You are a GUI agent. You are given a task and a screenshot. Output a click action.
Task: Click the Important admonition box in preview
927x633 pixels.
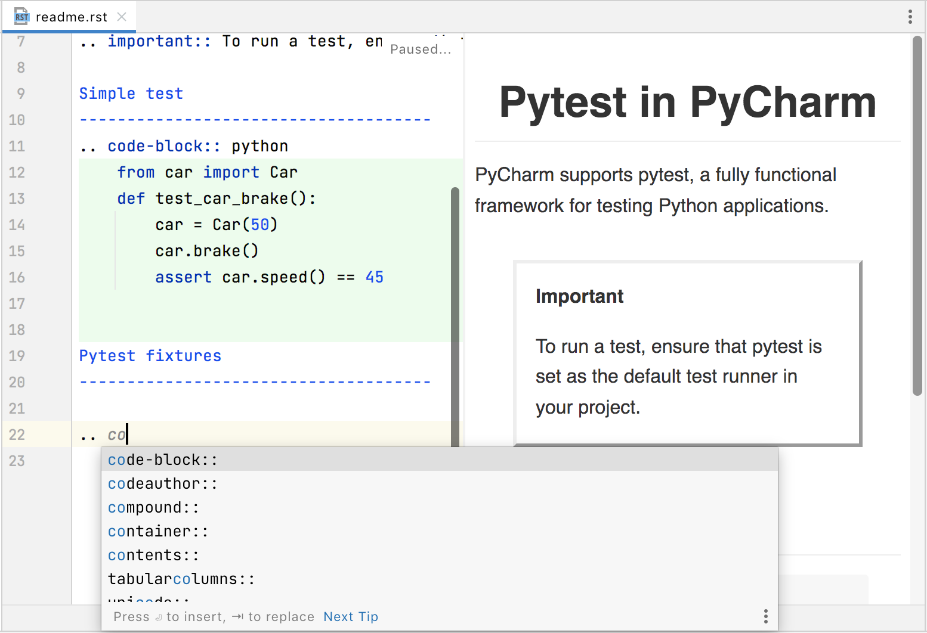click(687, 353)
